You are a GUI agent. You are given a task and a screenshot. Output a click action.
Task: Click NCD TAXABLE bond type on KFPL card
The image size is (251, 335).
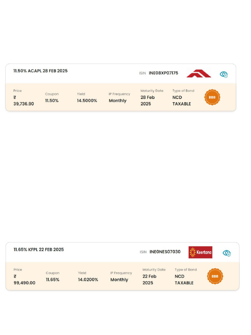tap(184, 279)
